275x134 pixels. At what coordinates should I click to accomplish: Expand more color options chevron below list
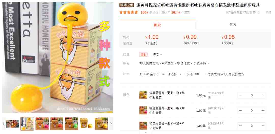pyautogui.click(x=146, y=132)
